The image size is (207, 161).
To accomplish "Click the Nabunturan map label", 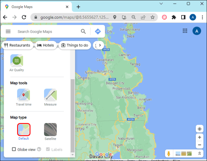I will pos(126,138).
